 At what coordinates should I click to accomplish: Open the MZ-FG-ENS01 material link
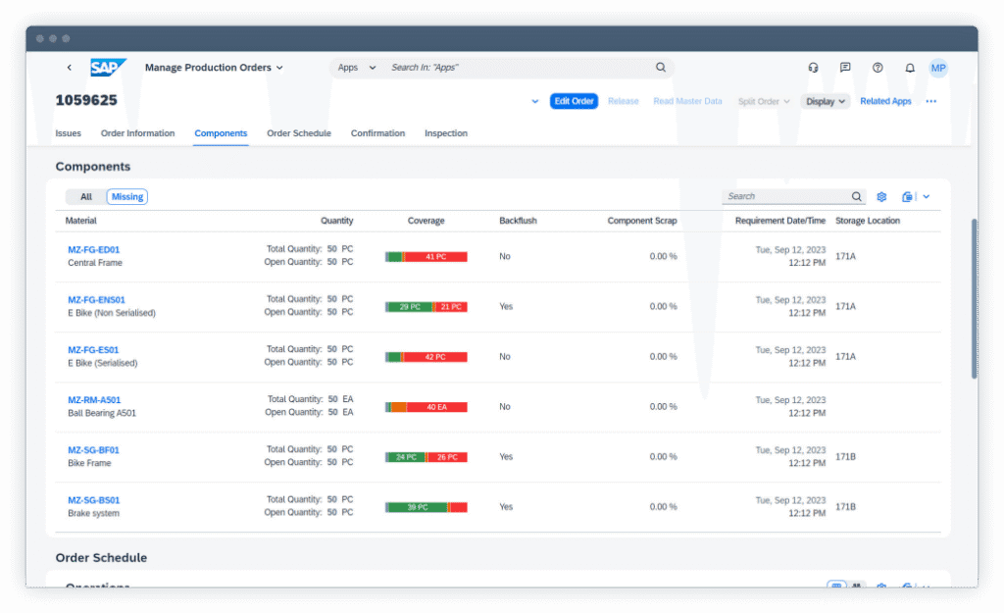[96, 300]
